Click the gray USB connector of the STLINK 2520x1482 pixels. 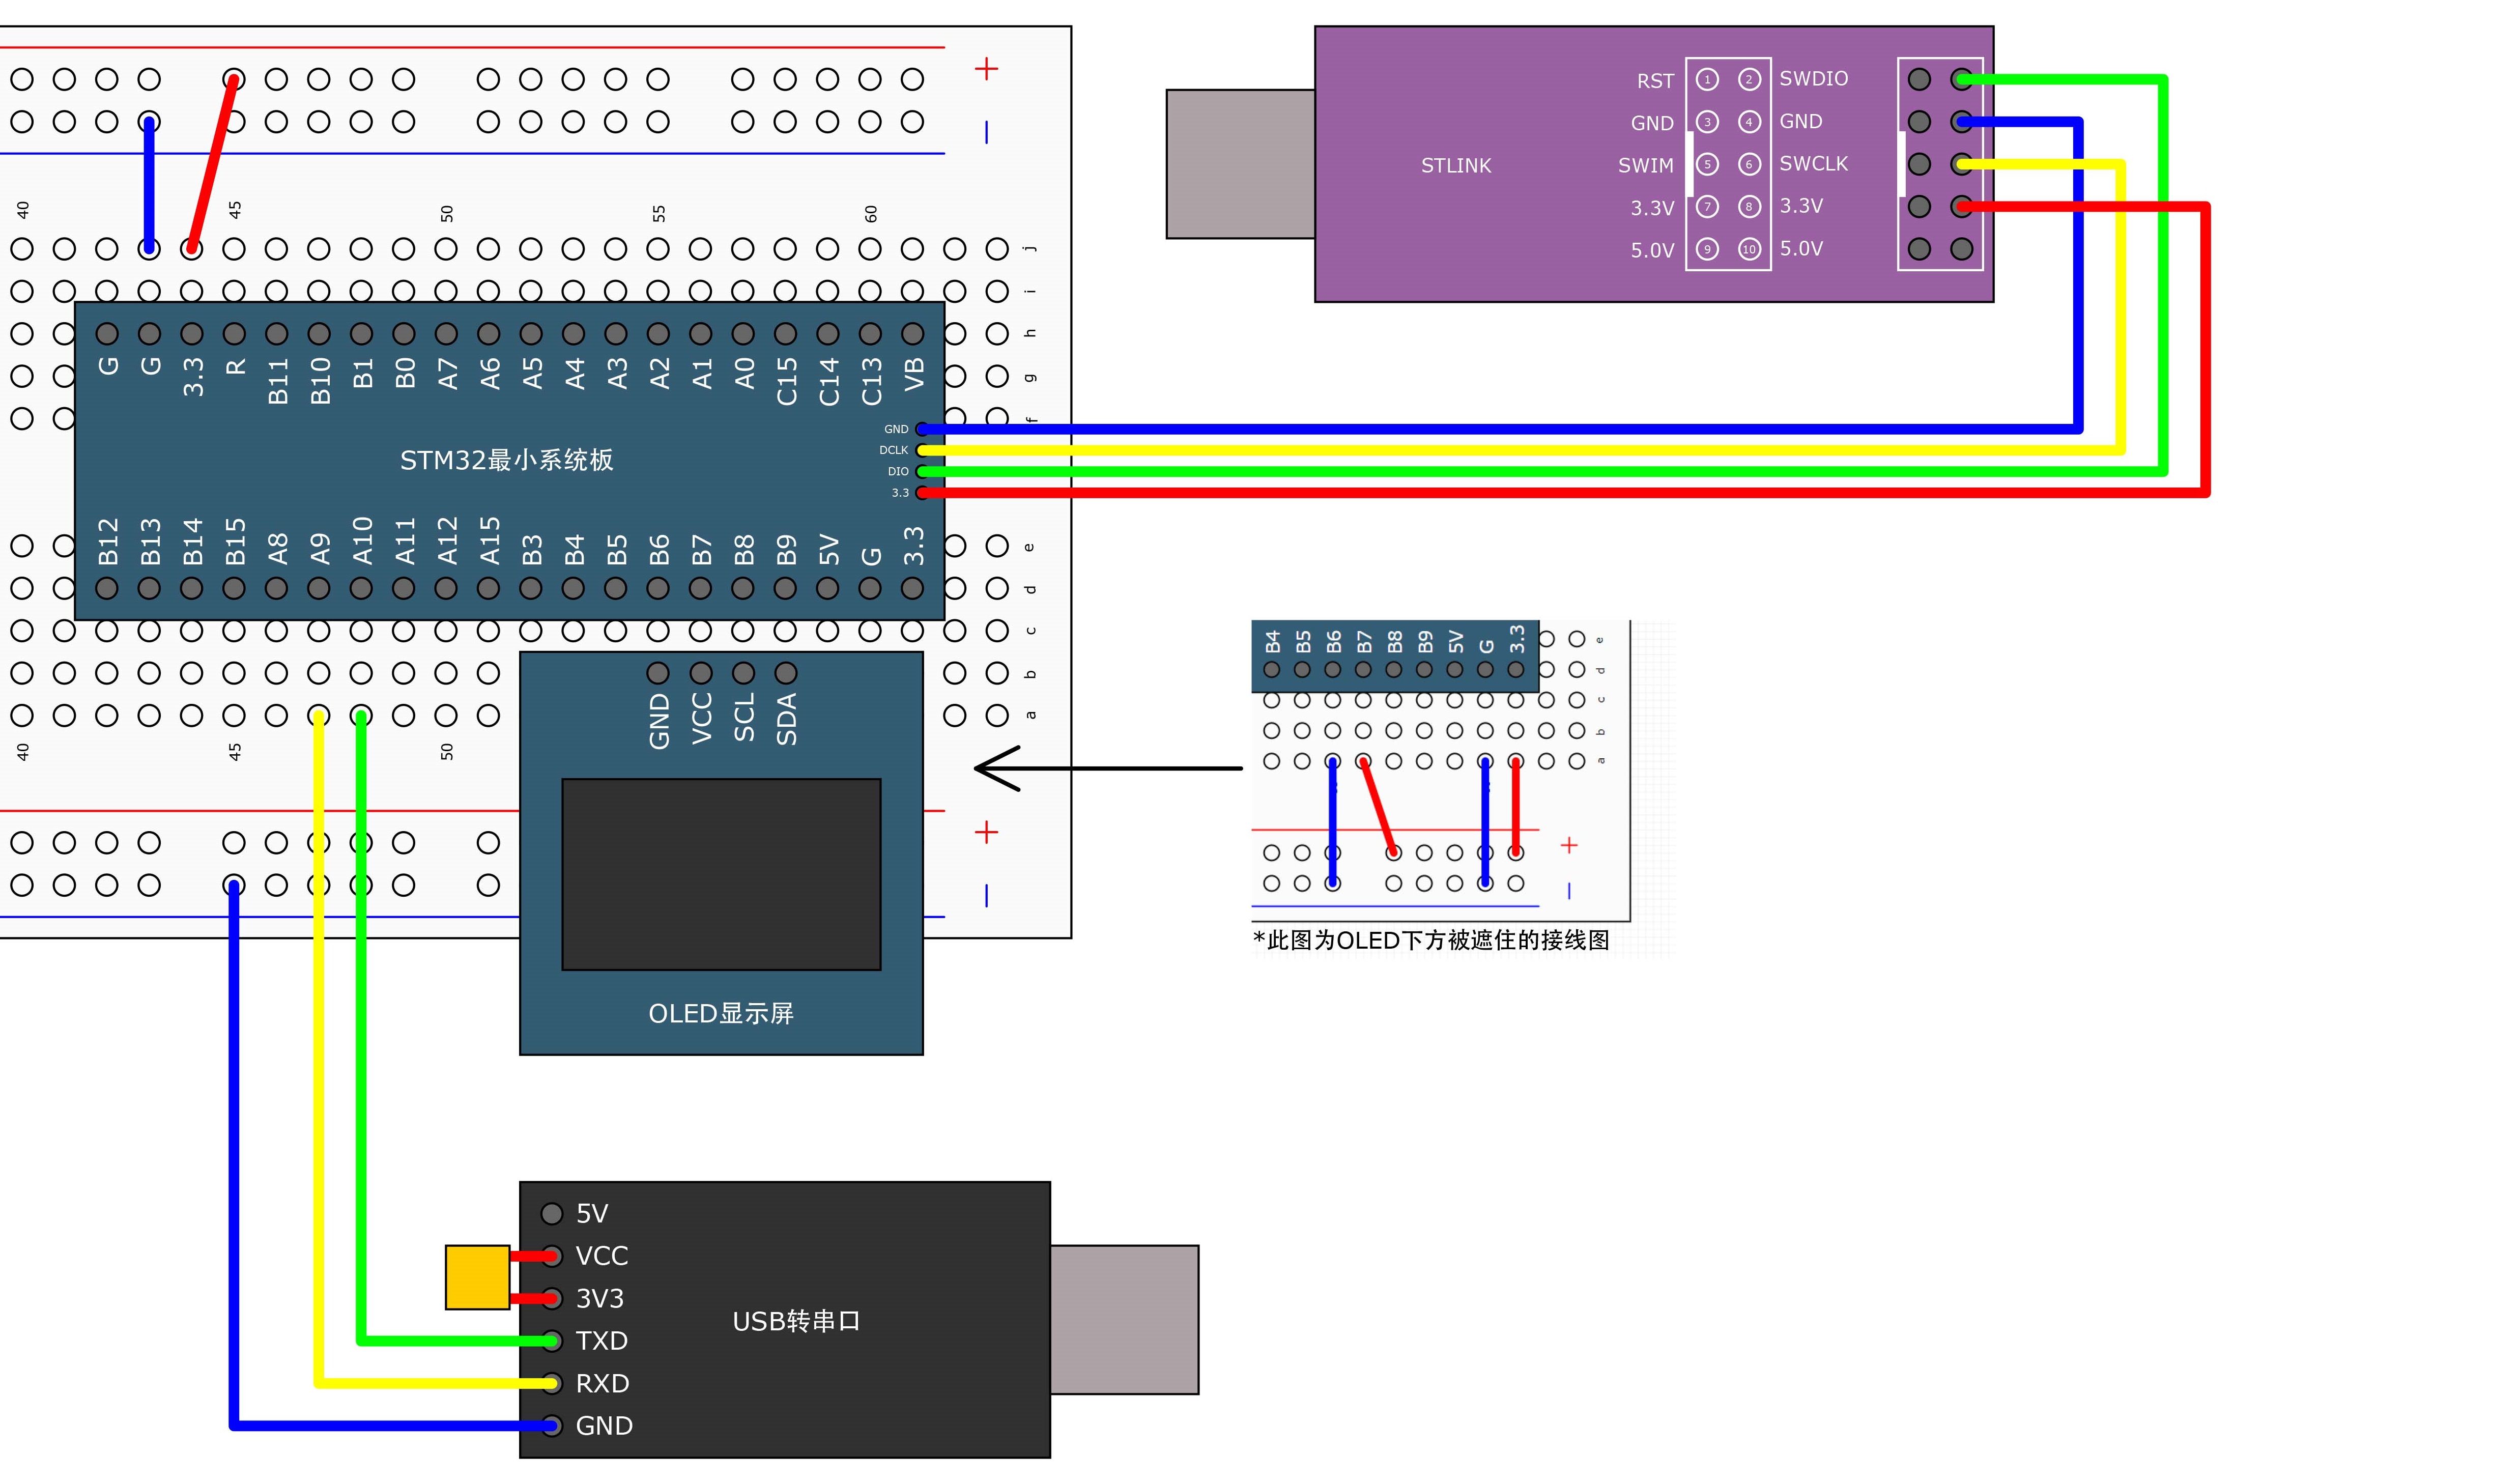click(x=1240, y=164)
